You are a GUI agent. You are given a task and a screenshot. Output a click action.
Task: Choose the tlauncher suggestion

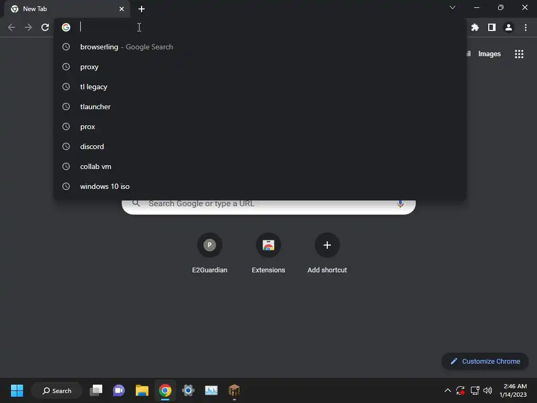click(x=260, y=107)
